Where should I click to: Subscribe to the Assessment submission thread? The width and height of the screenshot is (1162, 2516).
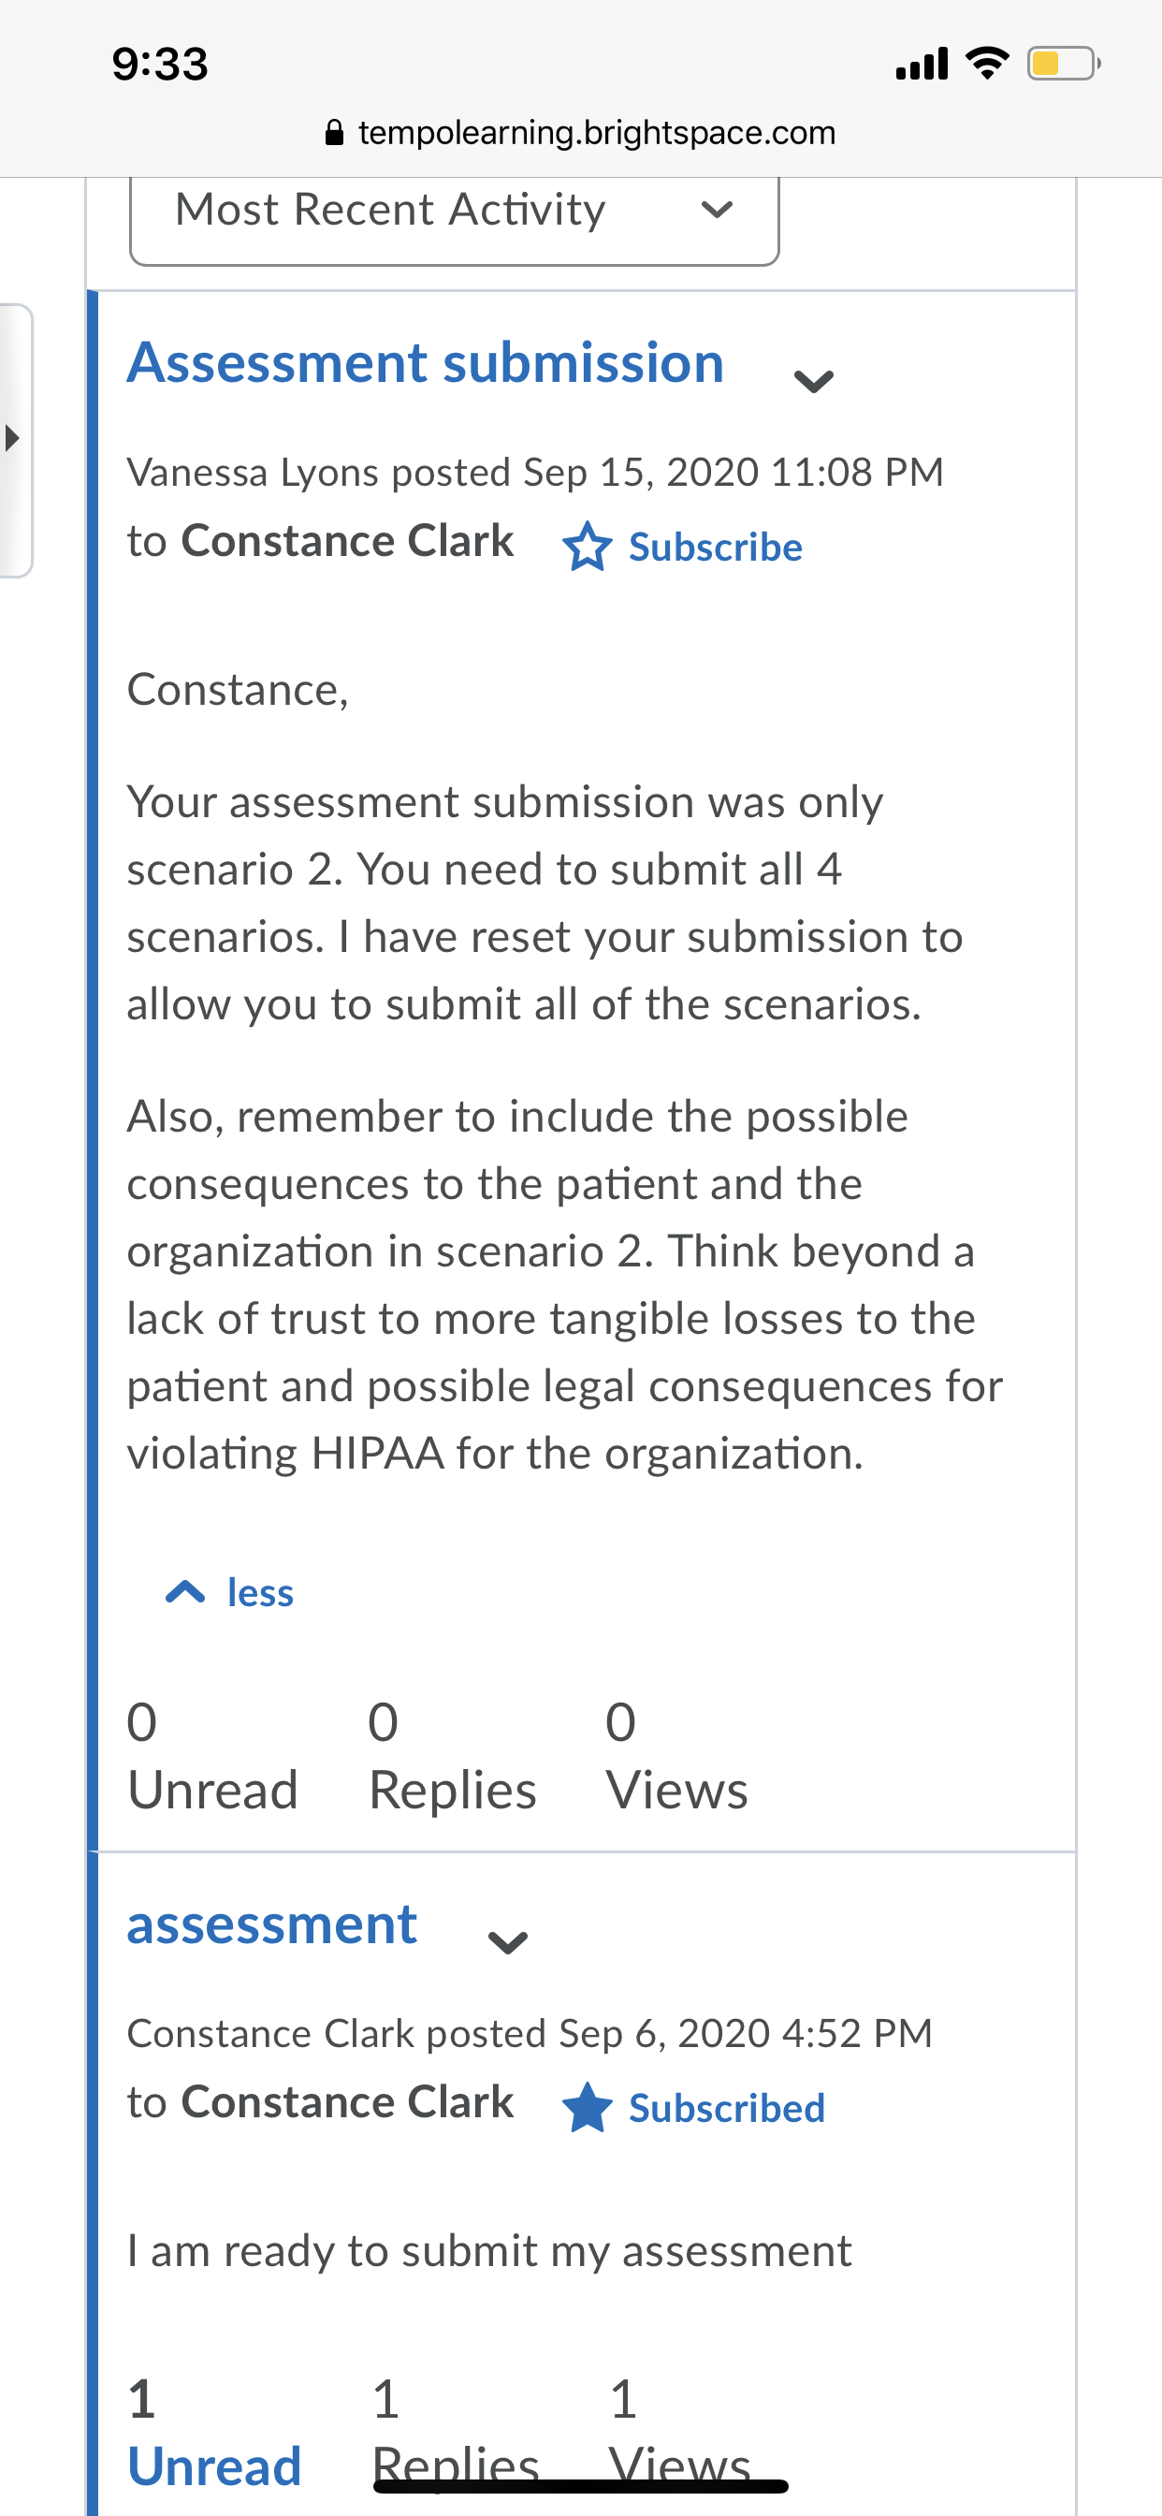(x=715, y=547)
